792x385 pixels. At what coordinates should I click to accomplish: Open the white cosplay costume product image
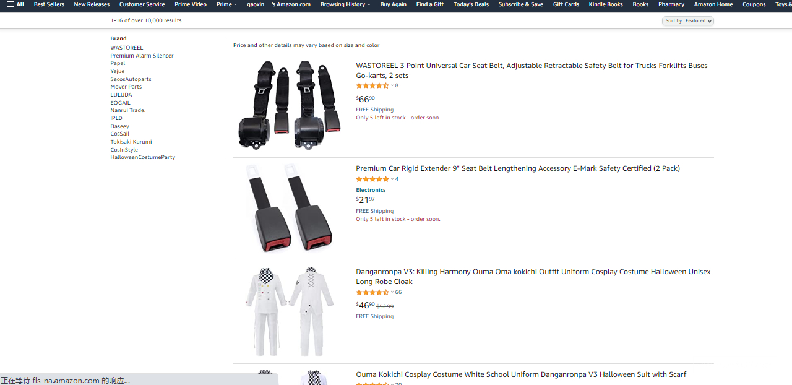coord(289,312)
